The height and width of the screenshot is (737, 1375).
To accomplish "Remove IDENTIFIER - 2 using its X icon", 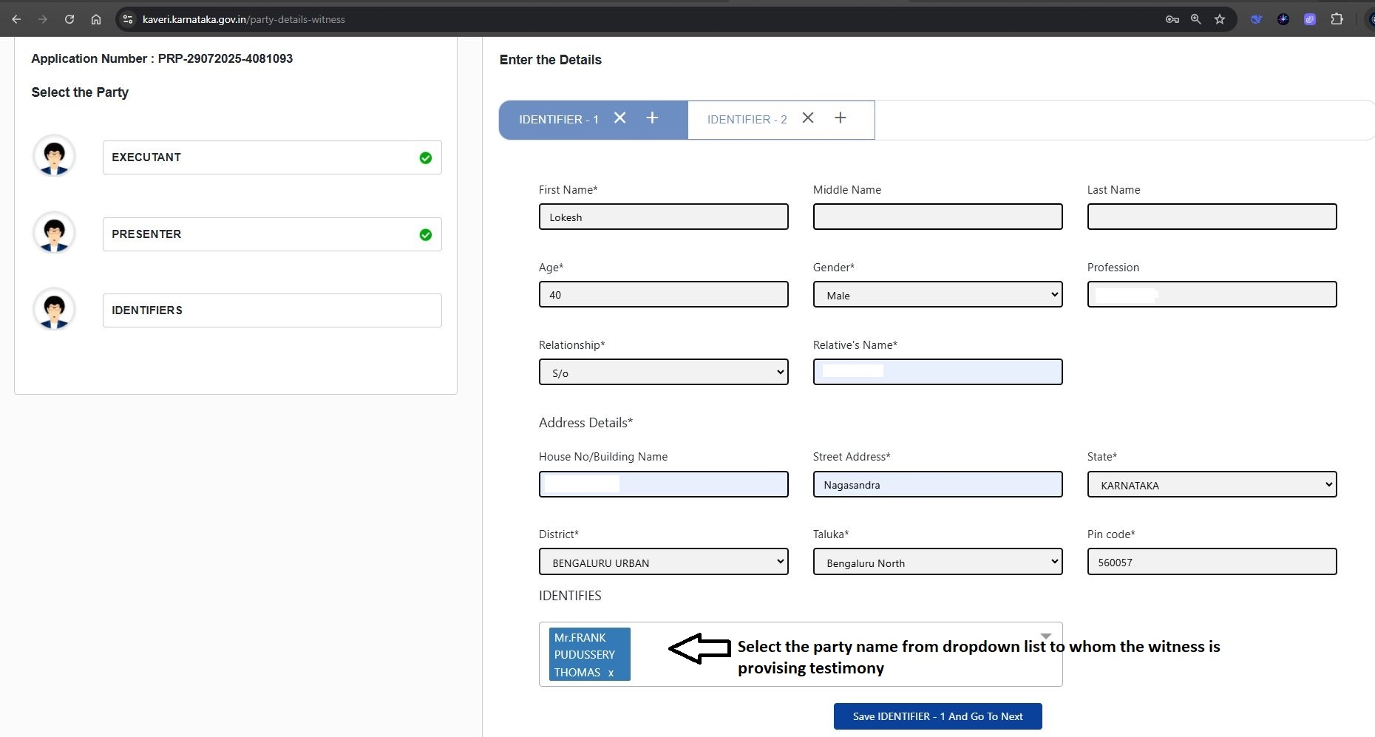I will coord(808,118).
